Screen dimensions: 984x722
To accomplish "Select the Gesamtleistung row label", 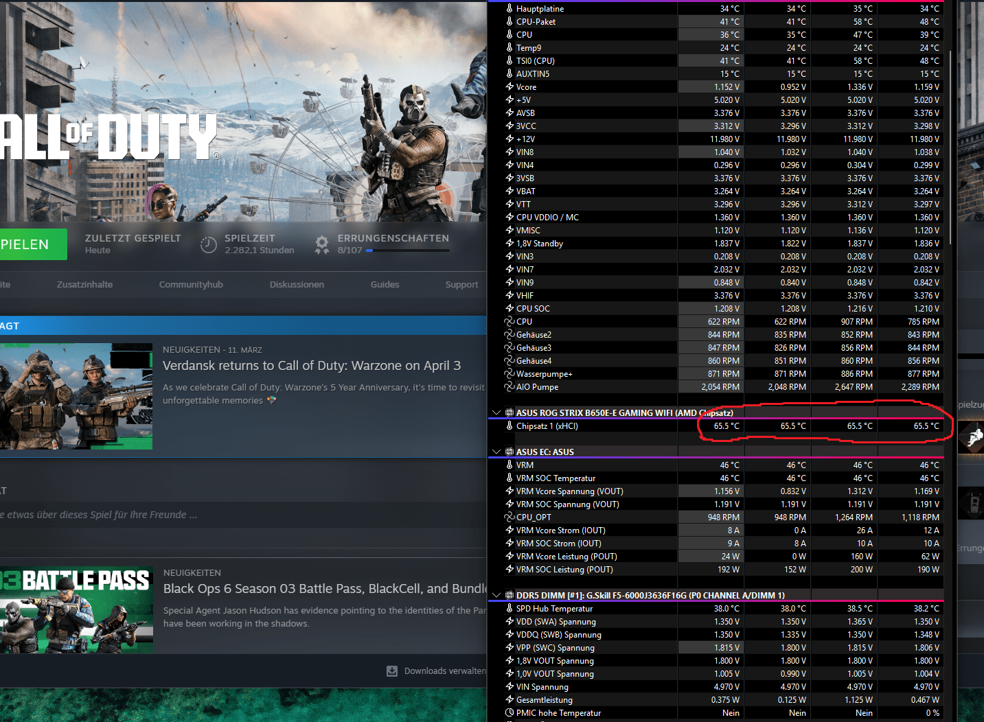I will [x=545, y=700].
